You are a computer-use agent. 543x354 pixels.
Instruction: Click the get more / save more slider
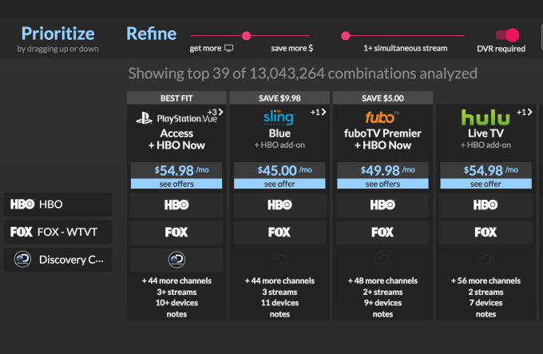(x=246, y=35)
